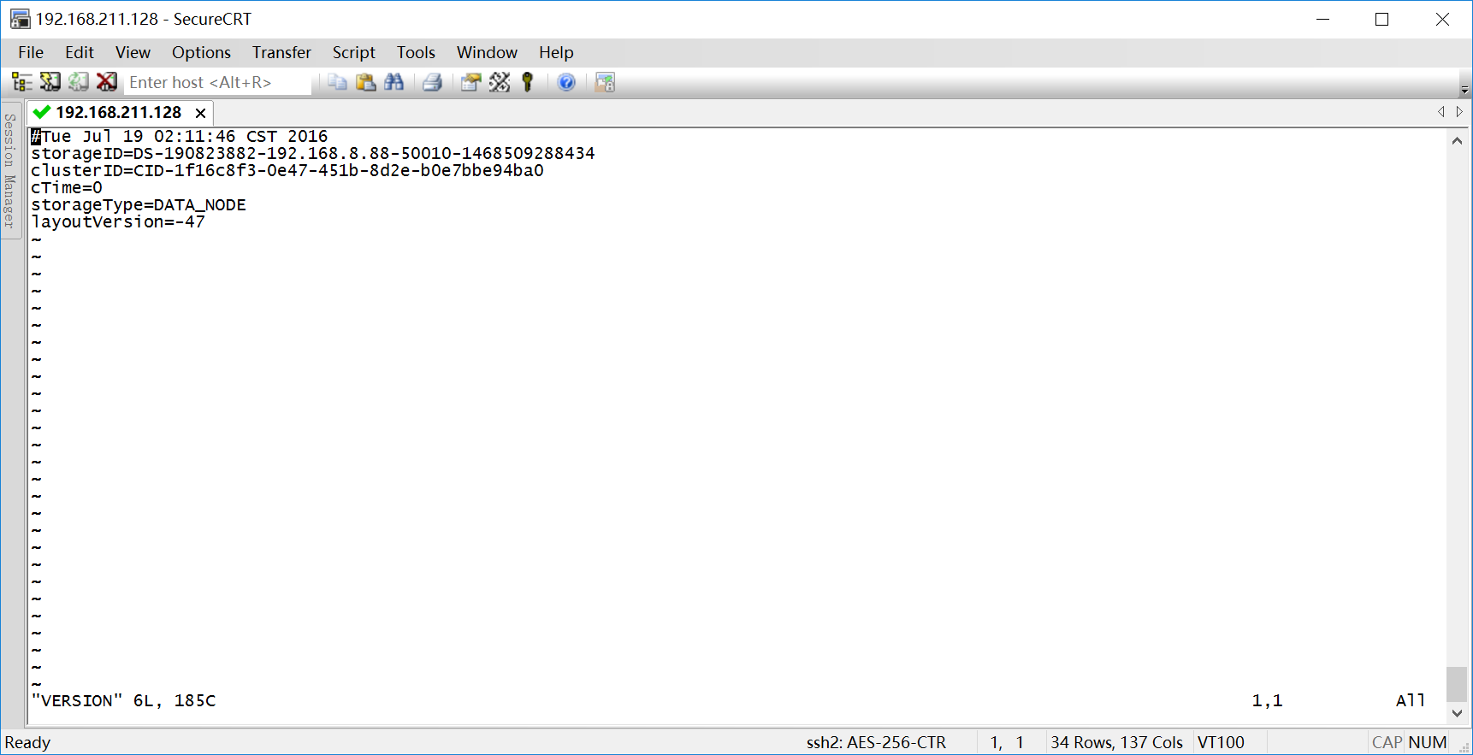Click the Ready status text
Image resolution: width=1473 pixels, height=755 pixels.
click(27, 742)
